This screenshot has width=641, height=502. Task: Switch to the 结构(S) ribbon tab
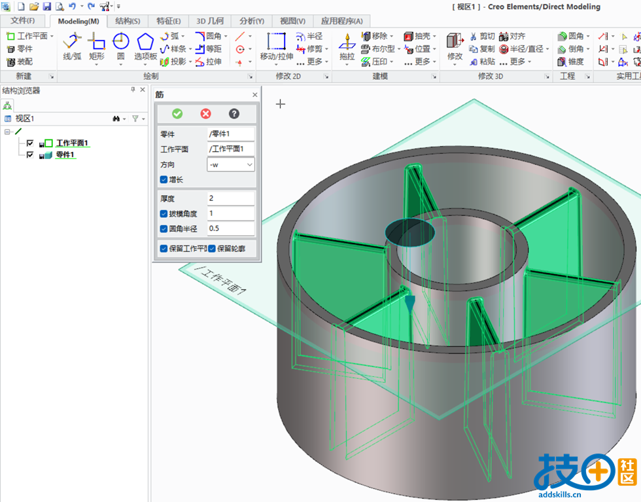point(128,21)
